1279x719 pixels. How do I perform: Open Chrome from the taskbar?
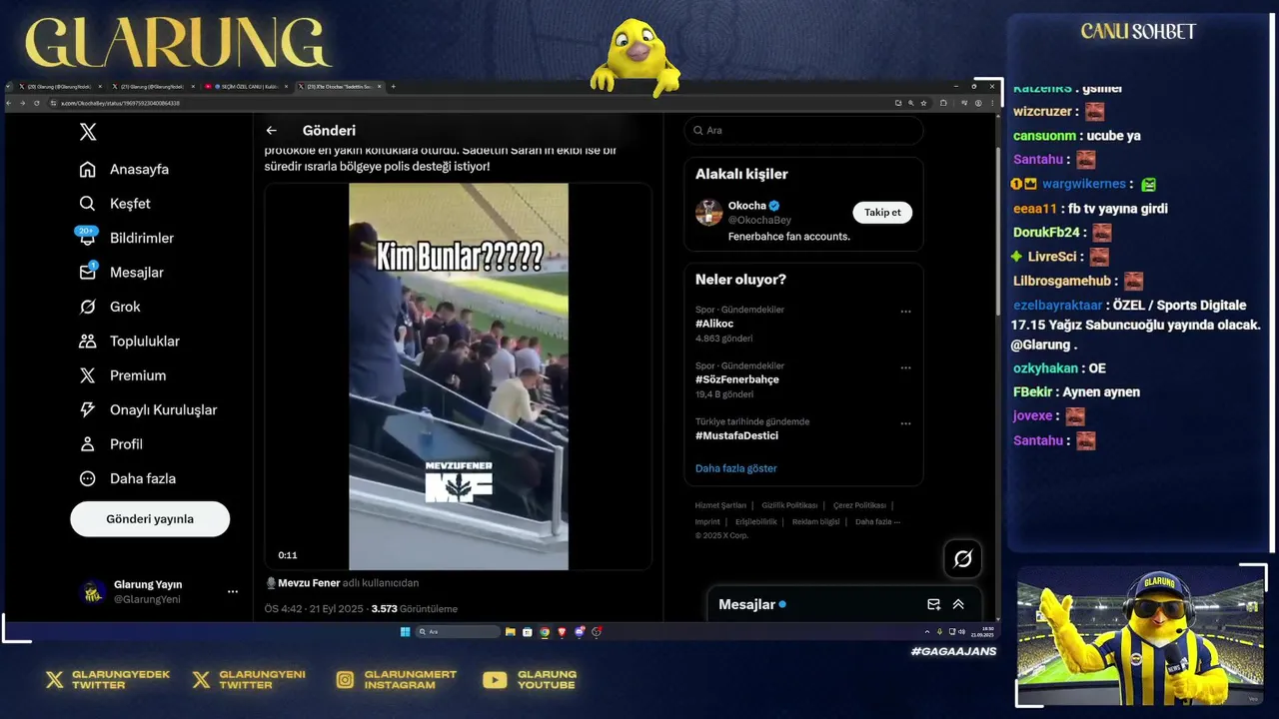[x=545, y=632]
